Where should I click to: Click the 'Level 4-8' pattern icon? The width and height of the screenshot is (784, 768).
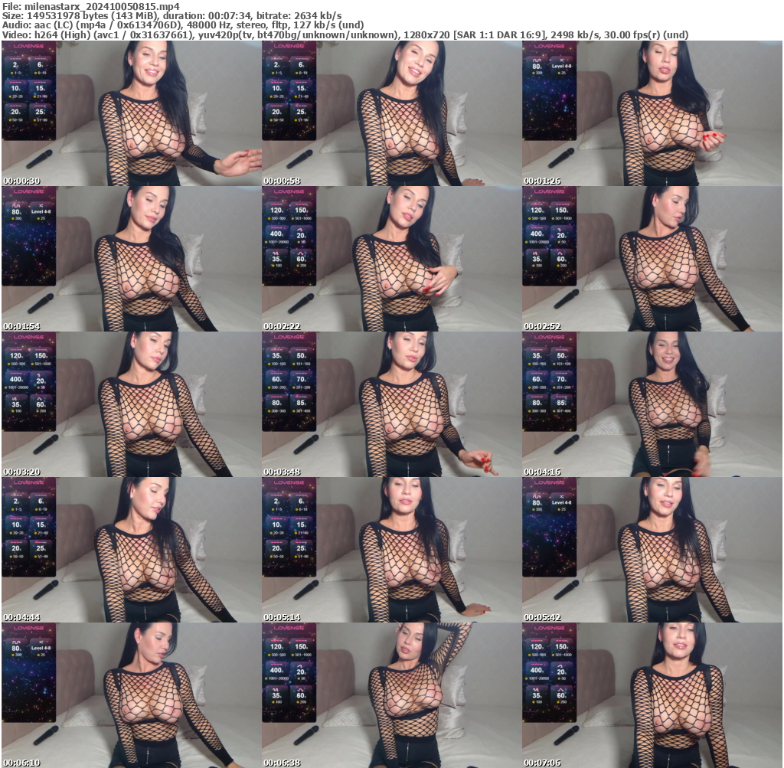point(562,60)
